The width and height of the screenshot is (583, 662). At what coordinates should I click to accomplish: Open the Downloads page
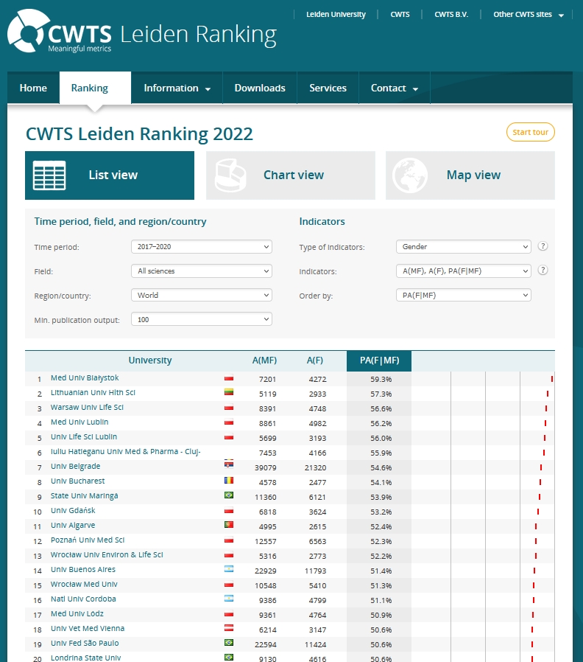tap(260, 88)
